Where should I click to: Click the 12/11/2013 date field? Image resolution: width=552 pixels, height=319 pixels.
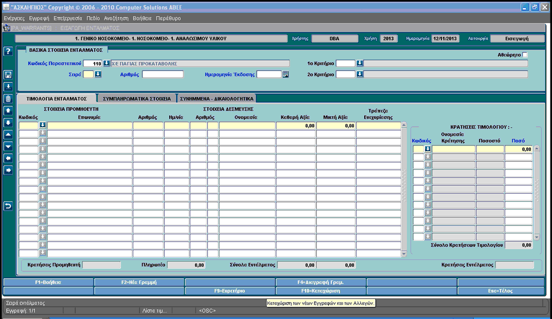[446, 39]
